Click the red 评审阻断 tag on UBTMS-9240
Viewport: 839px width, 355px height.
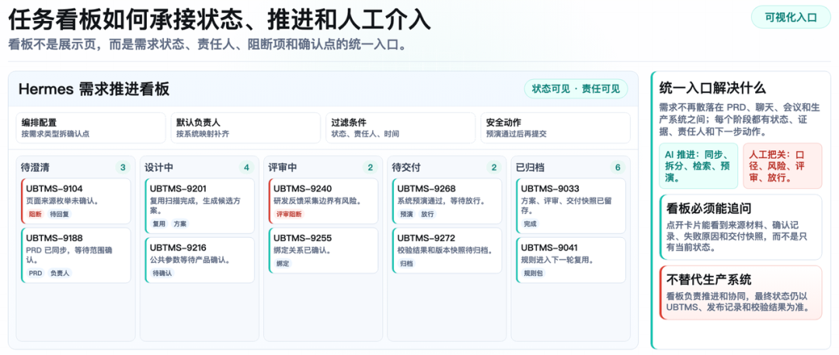(289, 214)
